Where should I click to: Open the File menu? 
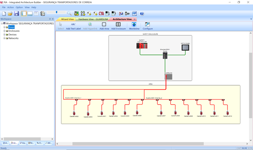(4, 7)
